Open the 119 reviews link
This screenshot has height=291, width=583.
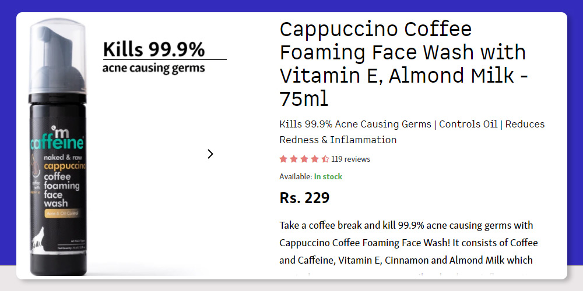[350, 159]
